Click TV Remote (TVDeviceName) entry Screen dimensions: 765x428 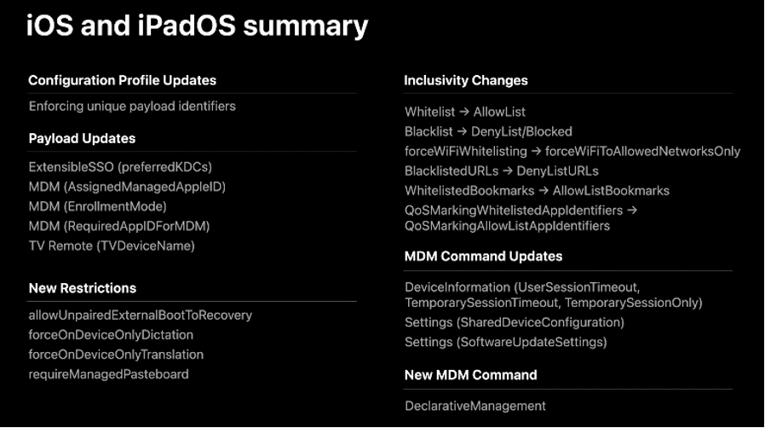(112, 246)
